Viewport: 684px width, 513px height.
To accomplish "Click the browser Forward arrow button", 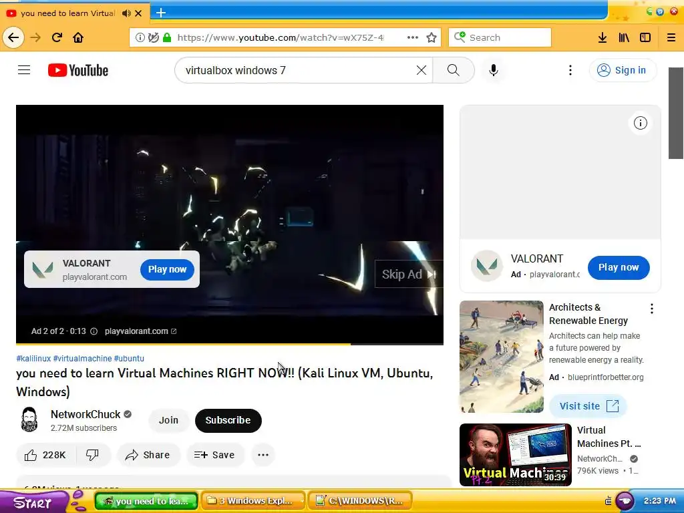I will (x=35, y=37).
